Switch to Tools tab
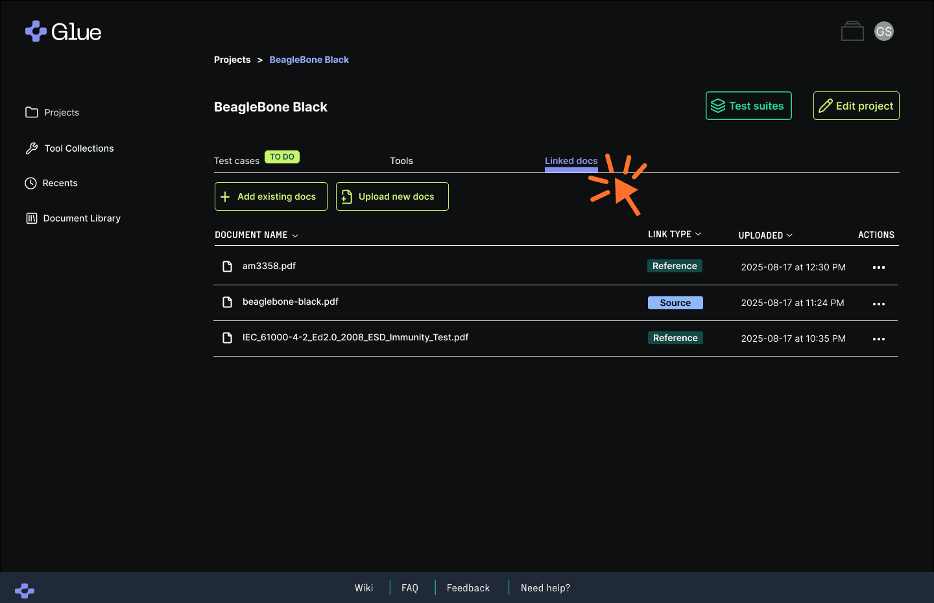The height and width of the screenshot is (603, 934). (401, 161)
